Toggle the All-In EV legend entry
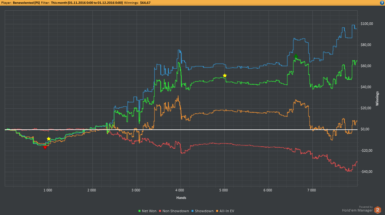Screen dimensions: 385x215 pos(225,211)
